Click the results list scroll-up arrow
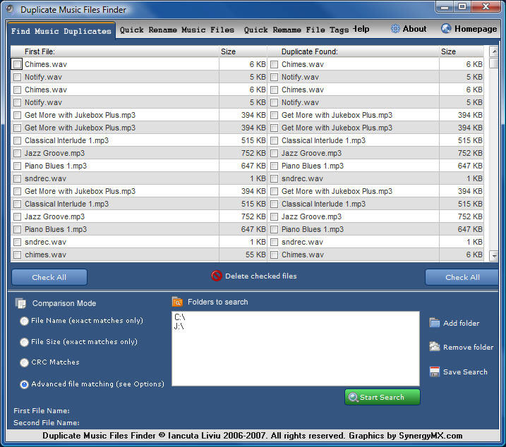Viewport: 506px width, 447px height. 494,51
